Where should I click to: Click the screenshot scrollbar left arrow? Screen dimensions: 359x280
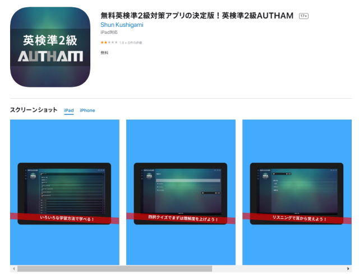pos(13,269)
